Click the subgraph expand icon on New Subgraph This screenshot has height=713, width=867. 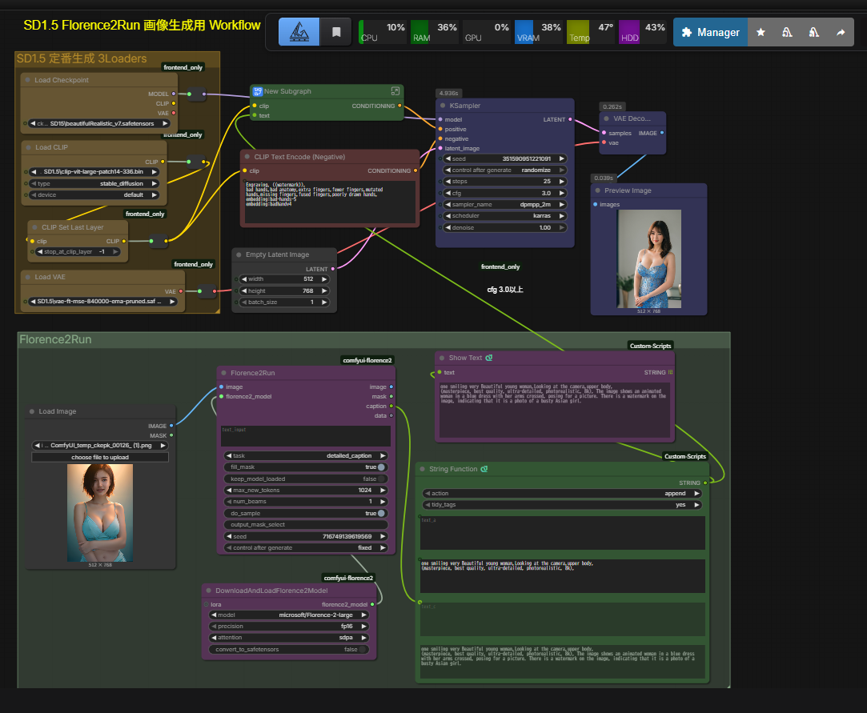click(x=395, y=91)
